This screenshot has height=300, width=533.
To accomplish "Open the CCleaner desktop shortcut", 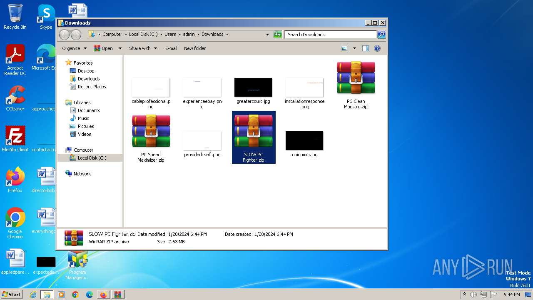I will pyautogui.click(x=15, y=98).
